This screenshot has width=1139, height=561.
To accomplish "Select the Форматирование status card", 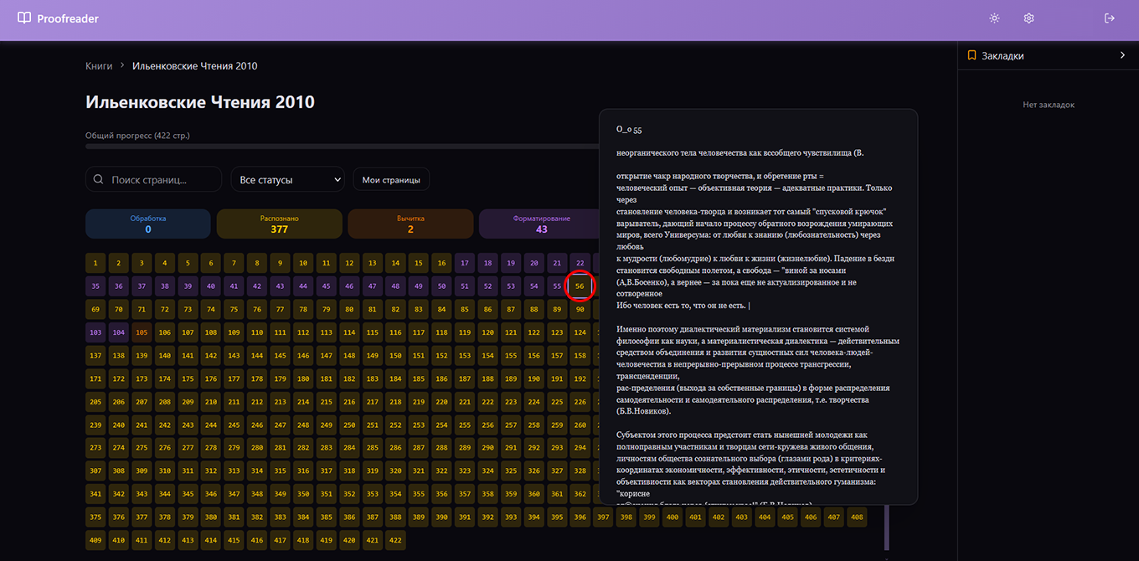I will pos(541,224).
